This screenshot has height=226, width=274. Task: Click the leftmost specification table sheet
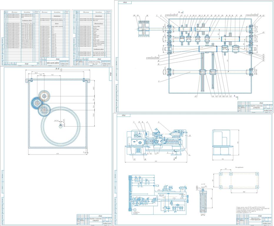19,38
